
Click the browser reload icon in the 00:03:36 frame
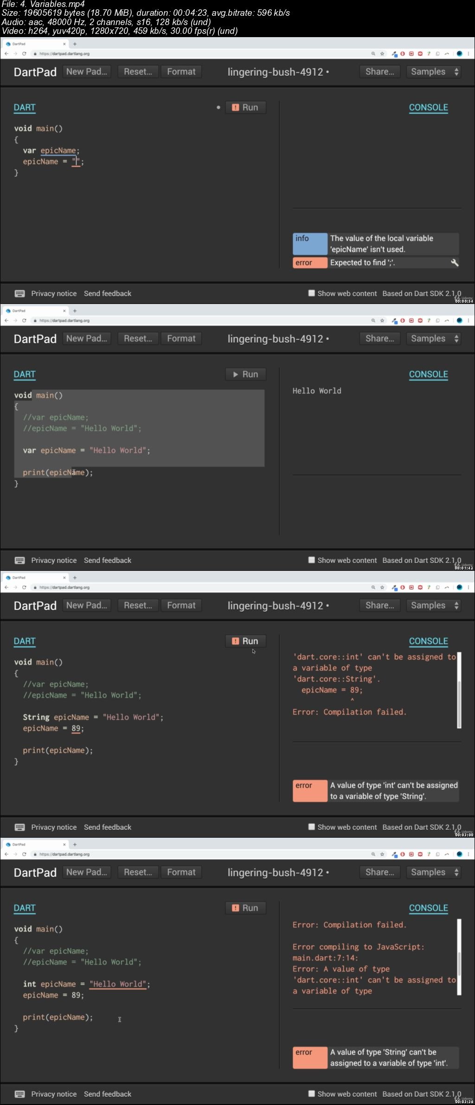[24, 854]
